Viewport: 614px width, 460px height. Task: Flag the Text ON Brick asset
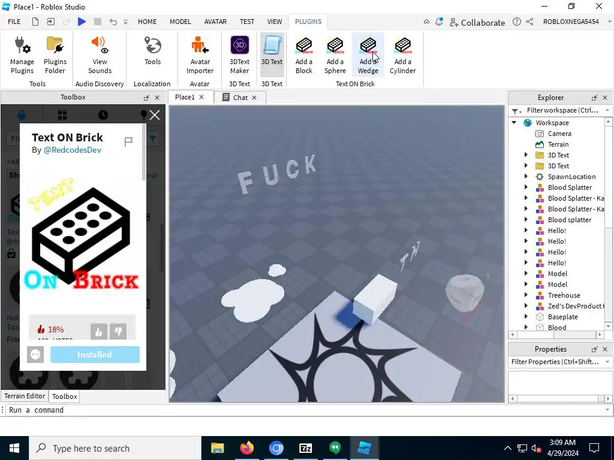[x=128, y=141]
